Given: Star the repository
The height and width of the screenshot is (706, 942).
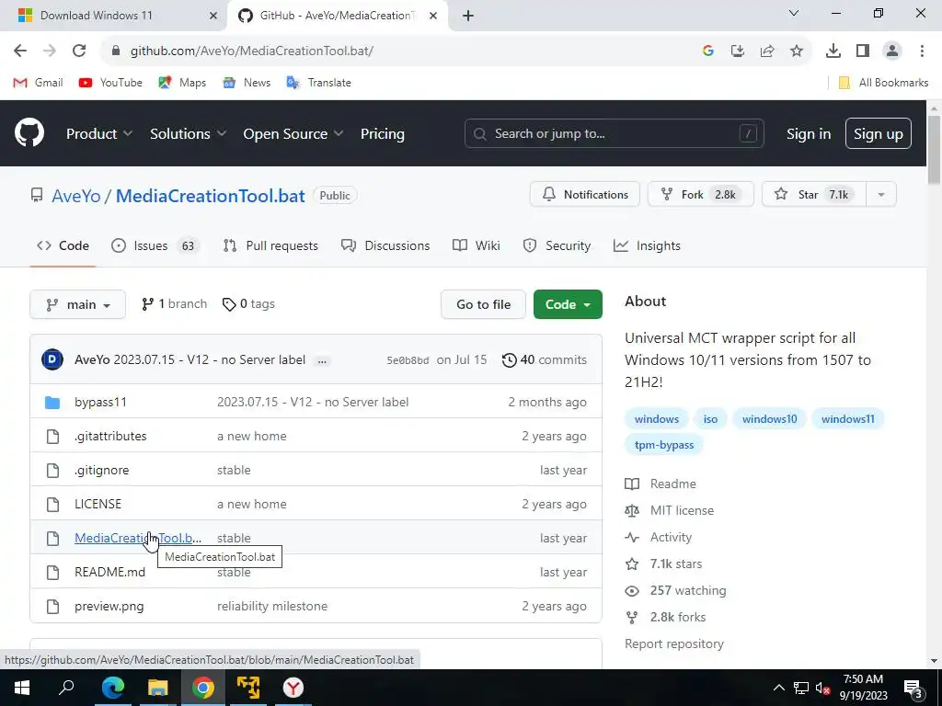Looking at the screenshot, I should pyautogui.click(x=814, y=195).
